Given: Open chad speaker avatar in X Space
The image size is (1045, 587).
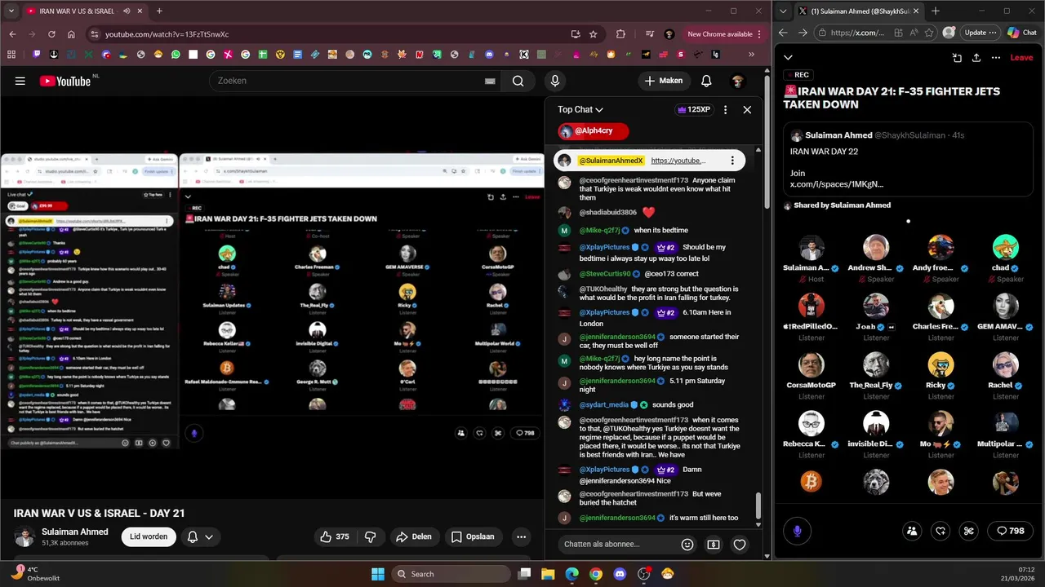Looking at the screenshot, I should point(1006,248).
